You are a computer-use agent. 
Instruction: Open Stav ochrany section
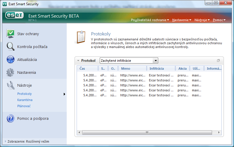coord(28,34)
